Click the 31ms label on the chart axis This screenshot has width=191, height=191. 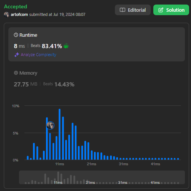point(123,164)
